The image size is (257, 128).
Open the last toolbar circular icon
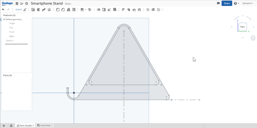158,10
